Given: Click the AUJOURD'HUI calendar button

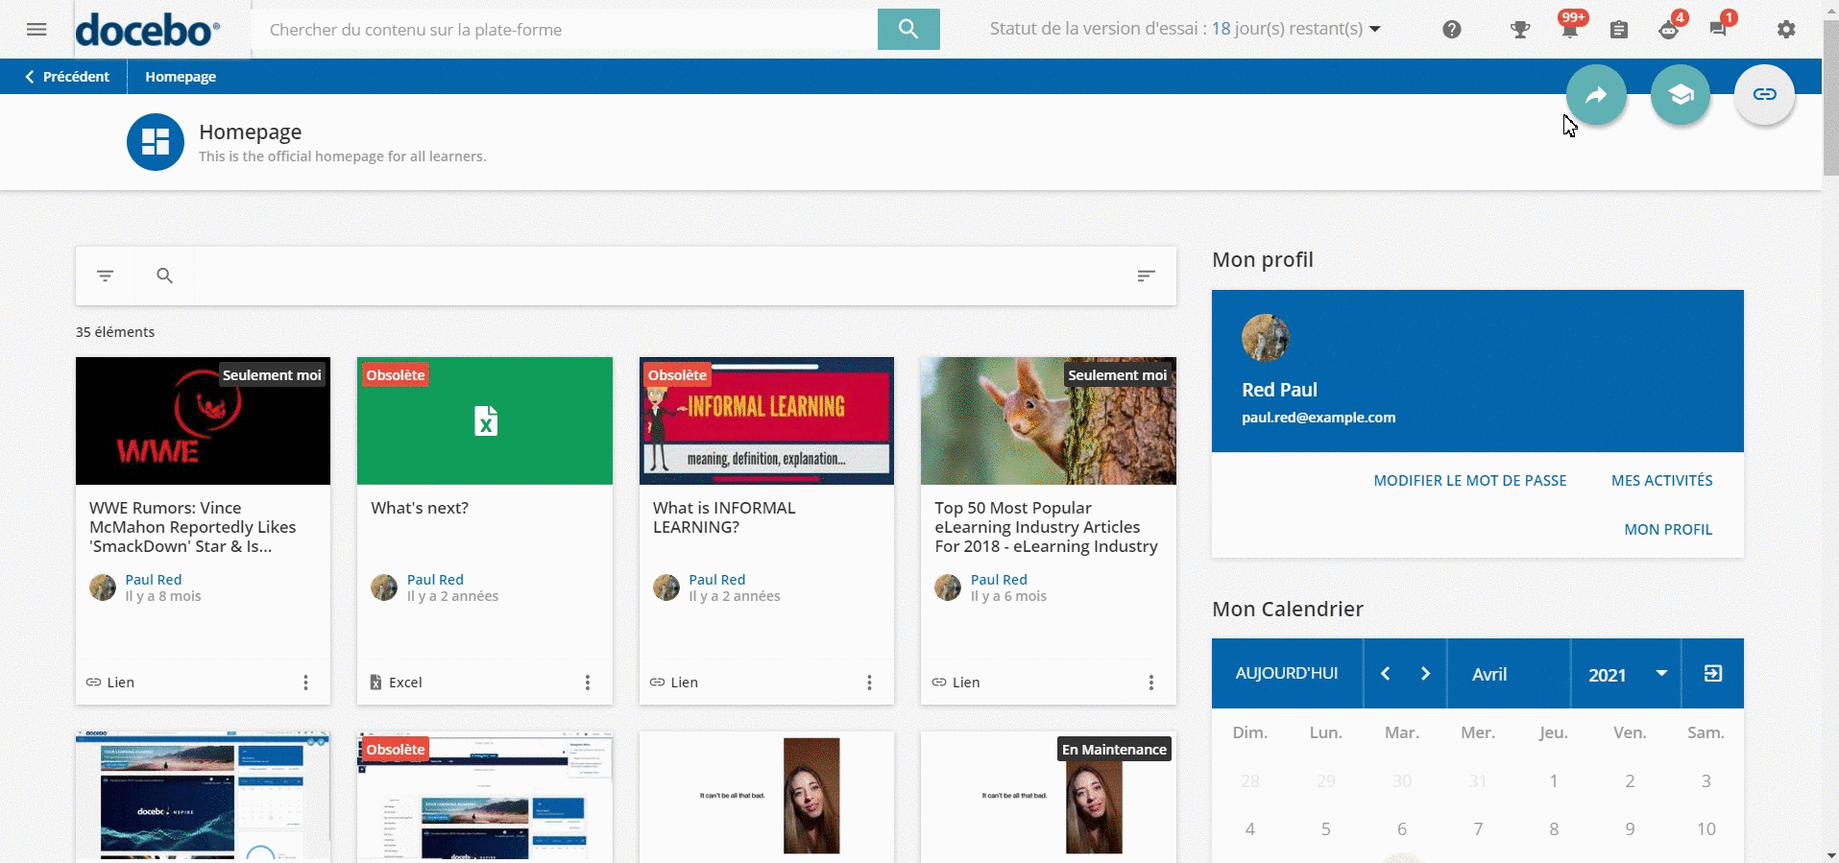Looking at the screenshot, I should 1286,674.
